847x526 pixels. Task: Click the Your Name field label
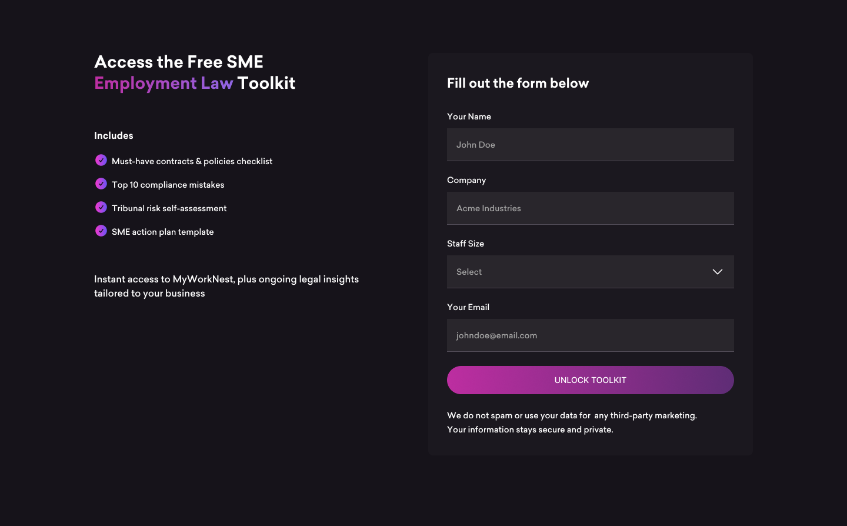click(469, 116)
